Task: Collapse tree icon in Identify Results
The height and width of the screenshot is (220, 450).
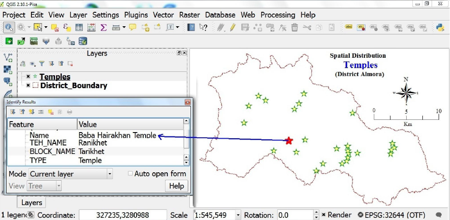Action: [x=22, y=112]
